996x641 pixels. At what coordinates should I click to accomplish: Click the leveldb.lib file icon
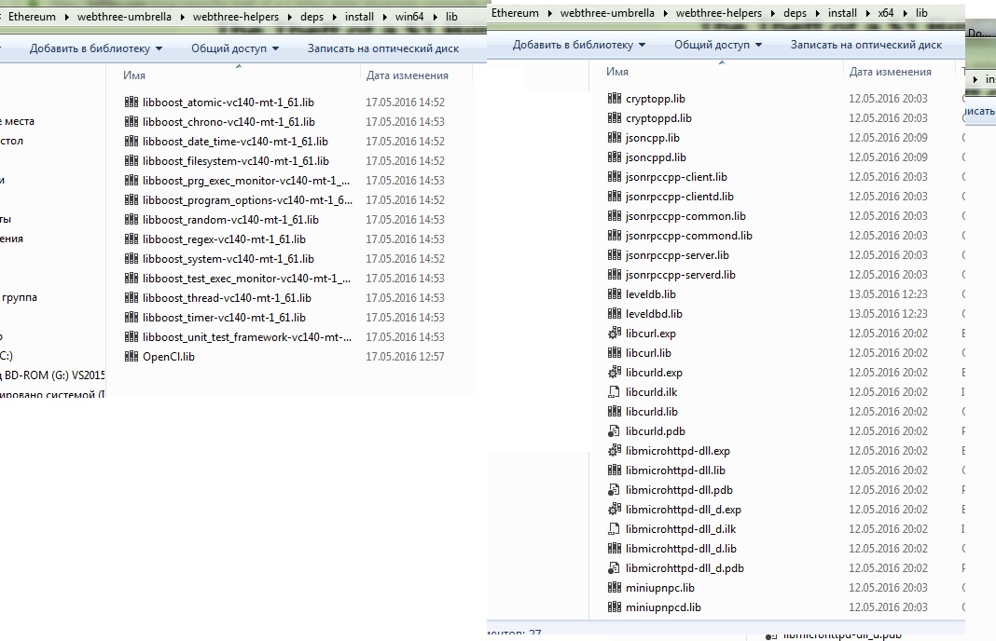point(615,293)
